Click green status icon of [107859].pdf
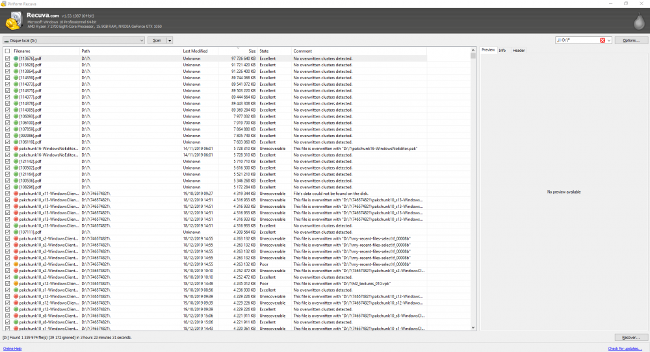 click(x=16, y=129)
